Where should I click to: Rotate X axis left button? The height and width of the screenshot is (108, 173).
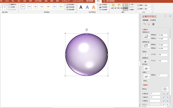(164, 94)
